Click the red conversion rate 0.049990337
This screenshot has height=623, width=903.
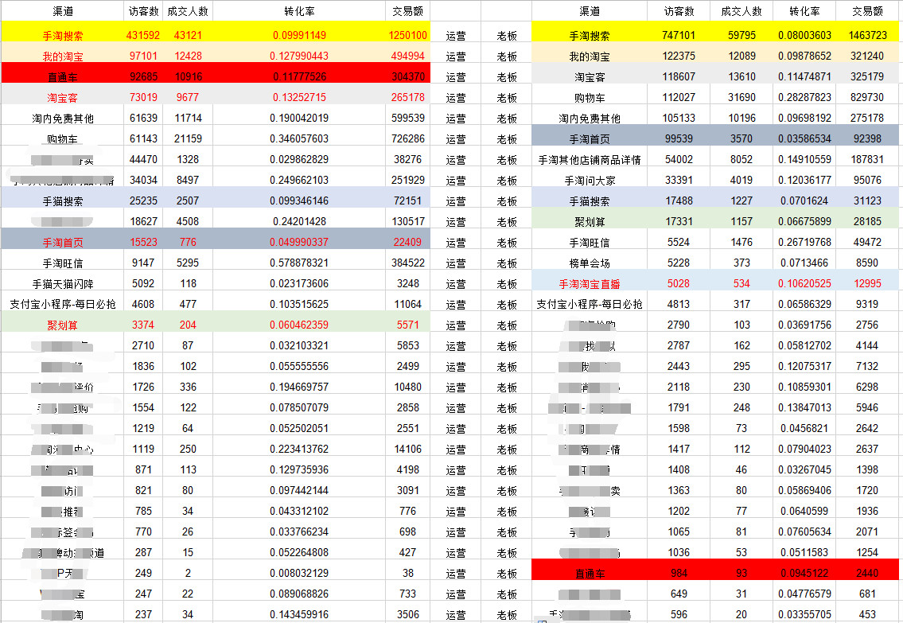click(x=299, y=243)
